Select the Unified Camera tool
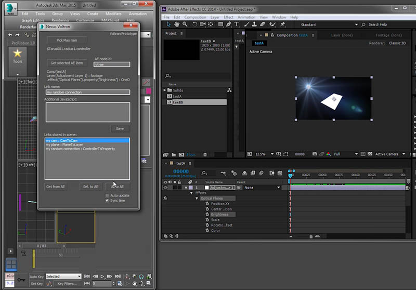416x290 pixels. tap(203, 24)
